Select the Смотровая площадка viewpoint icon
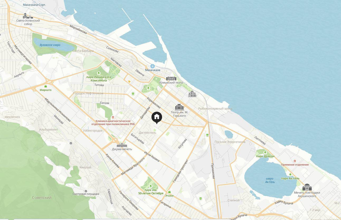The image size is (341, 220). point(86,191)
